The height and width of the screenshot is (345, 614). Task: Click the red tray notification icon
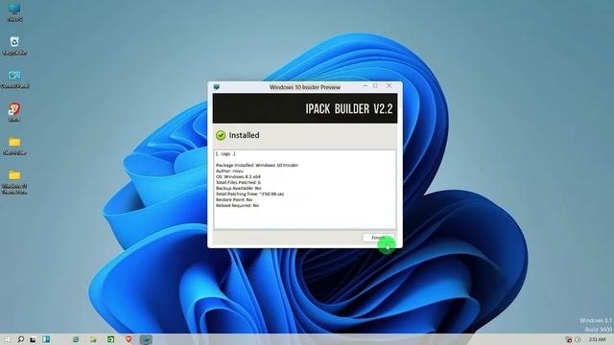[569, 339]
